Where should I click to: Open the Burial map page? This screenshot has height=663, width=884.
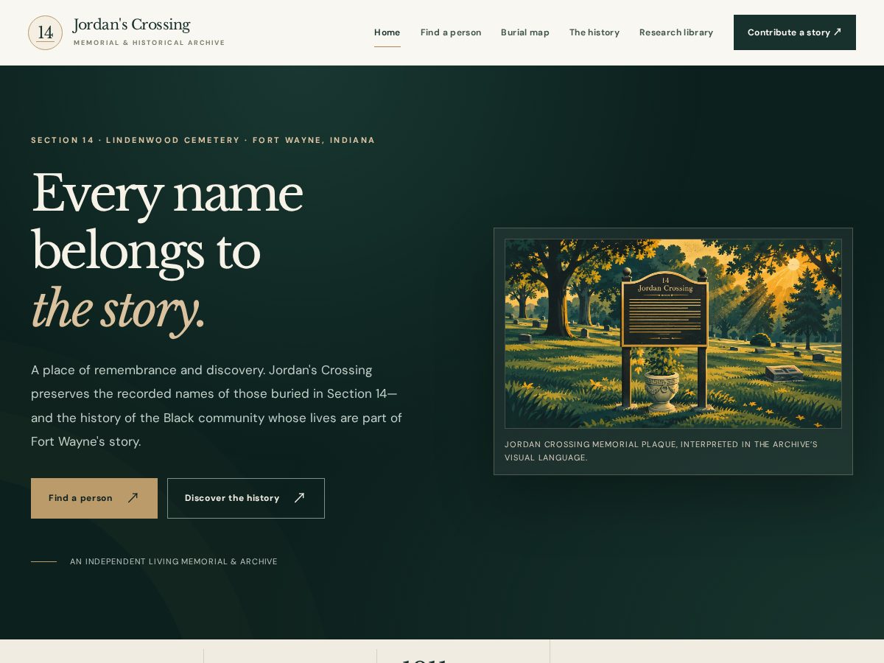tap(525, 32)
